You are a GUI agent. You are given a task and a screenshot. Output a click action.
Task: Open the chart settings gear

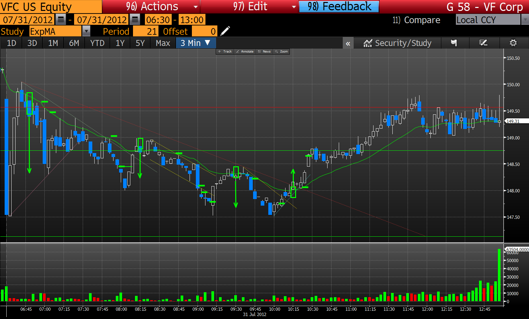pos(513,43)
